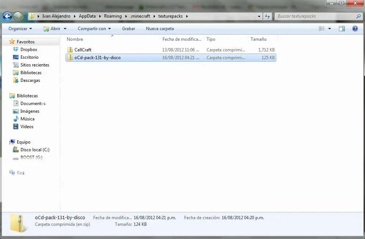Change view using the view icon
This screenshot has height=239, width=365.
[321, 29]
